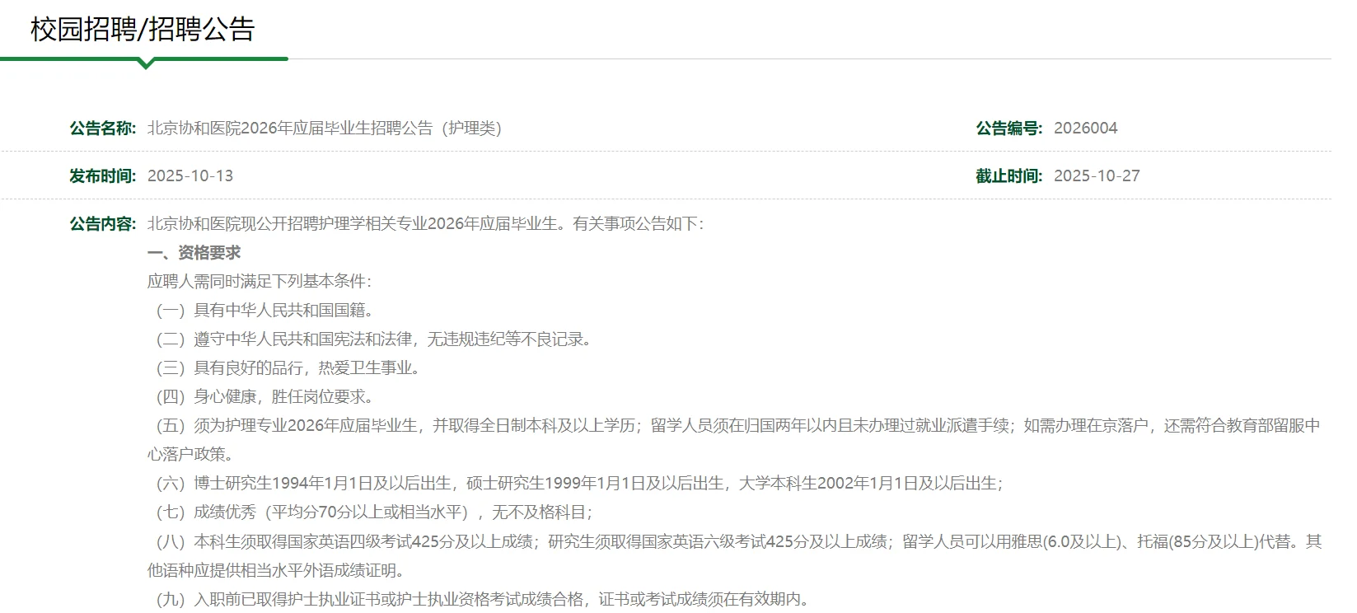Viewport: 1357px width, 613px height.
Task: Click item（一）具有中华人民共和国国籍
Action: pos(265,311)
